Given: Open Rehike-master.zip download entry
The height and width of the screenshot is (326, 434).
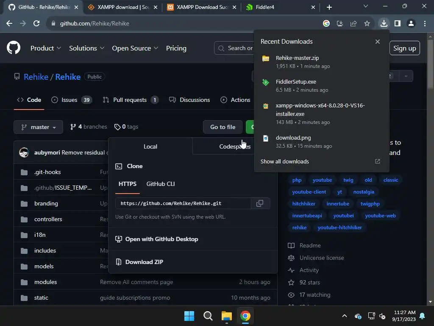Looking at the screenshot, I should tap(321, 62).
